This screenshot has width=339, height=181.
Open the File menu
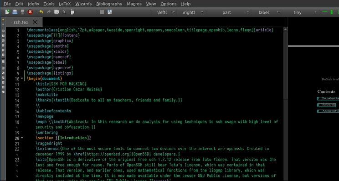pos(7,4)
